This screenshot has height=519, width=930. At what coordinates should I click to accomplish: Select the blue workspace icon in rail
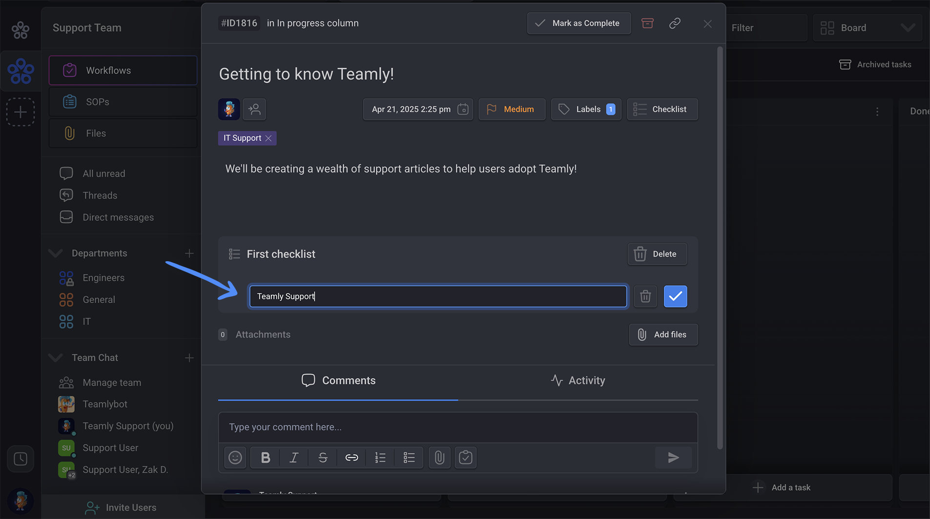pyautogui.click(x=21, y=71)
